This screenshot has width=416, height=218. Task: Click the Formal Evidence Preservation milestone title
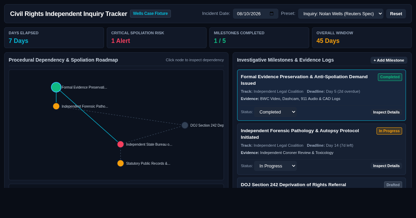pyautogui.click(x=304, y=80)
